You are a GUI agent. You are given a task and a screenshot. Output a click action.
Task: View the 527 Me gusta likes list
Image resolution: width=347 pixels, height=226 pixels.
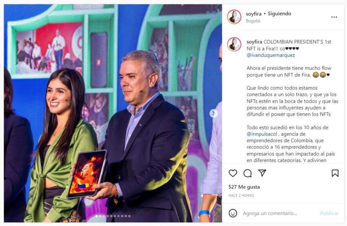[244, 187]
